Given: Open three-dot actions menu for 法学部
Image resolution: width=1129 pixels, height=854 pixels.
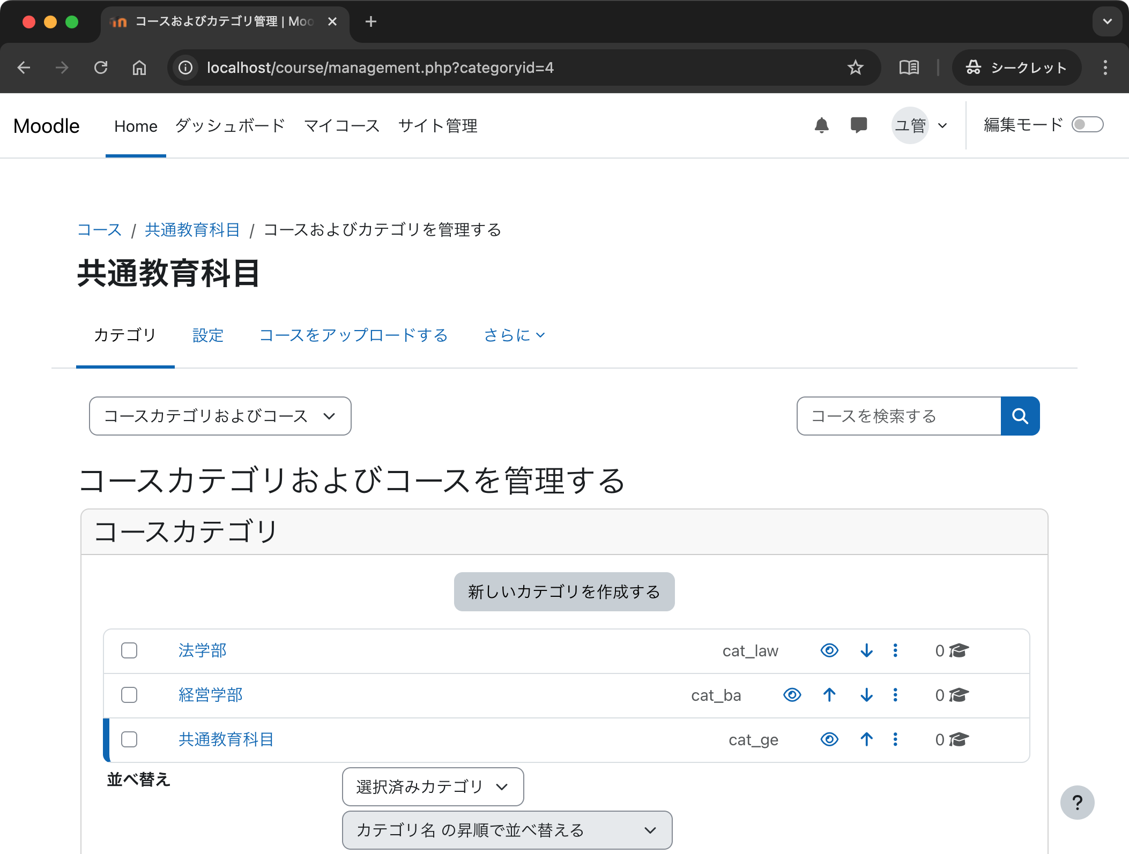Looking at the screenshot, I should pyautogui.click(x=895, y=650).
